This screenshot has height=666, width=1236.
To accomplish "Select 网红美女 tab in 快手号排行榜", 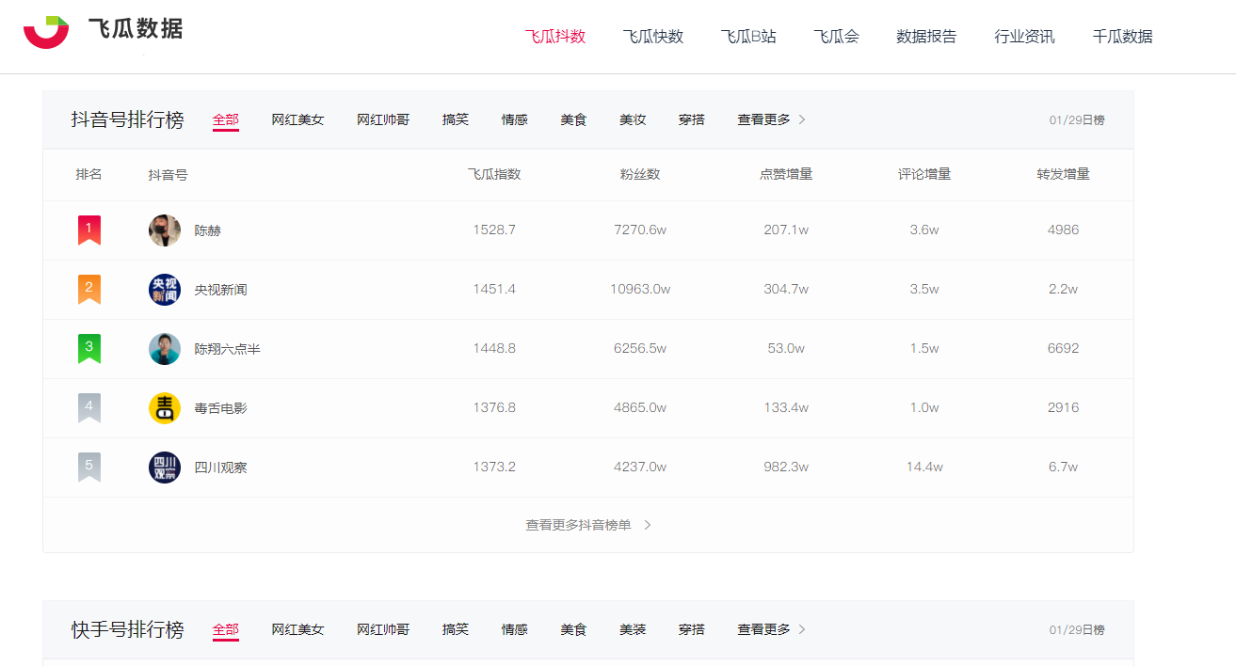I will click(297, 629).
